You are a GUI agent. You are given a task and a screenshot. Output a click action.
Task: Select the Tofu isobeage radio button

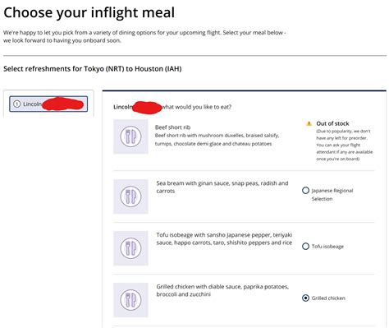(305, 247)
